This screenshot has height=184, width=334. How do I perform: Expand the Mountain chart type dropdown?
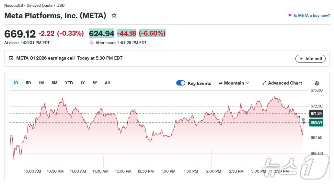click(248, 83)
